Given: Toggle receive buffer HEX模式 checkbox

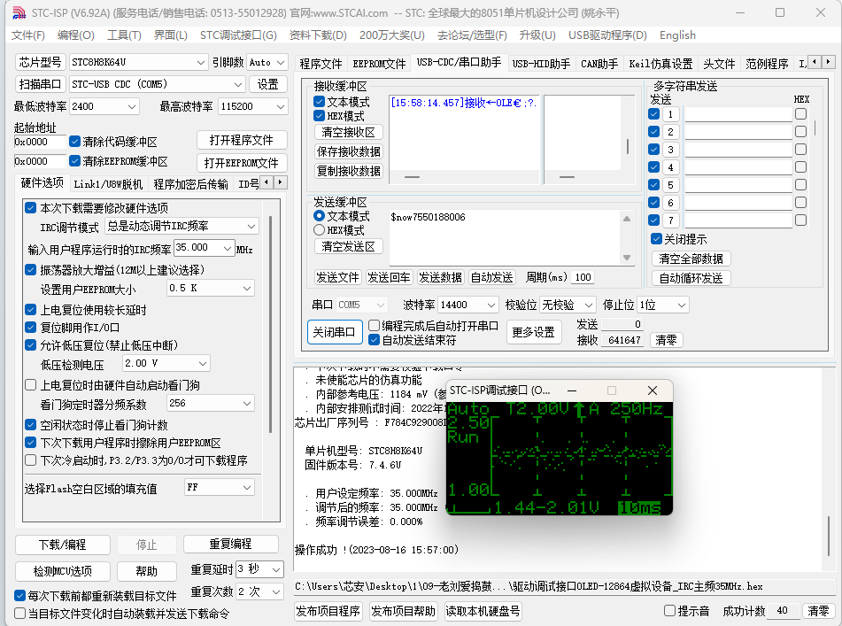Looking at the screenshot, I should [319, 116].
